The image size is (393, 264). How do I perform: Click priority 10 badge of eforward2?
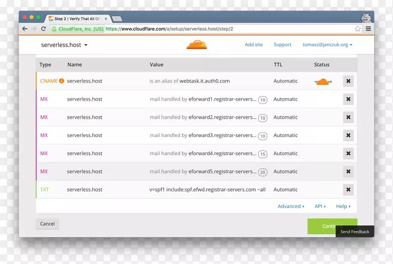(x=263, y=118)
